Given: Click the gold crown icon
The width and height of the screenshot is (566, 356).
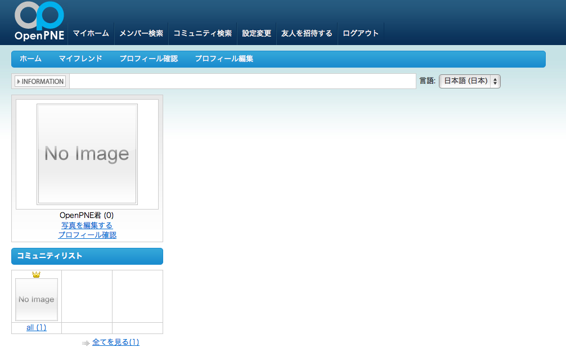Looking at the screenshot, I should 37,274.
